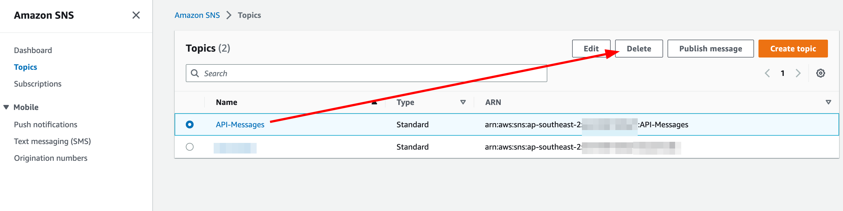Open the API-Messages topic link
The height and width of the screenshot is (211, 843).
pos(240,124)
